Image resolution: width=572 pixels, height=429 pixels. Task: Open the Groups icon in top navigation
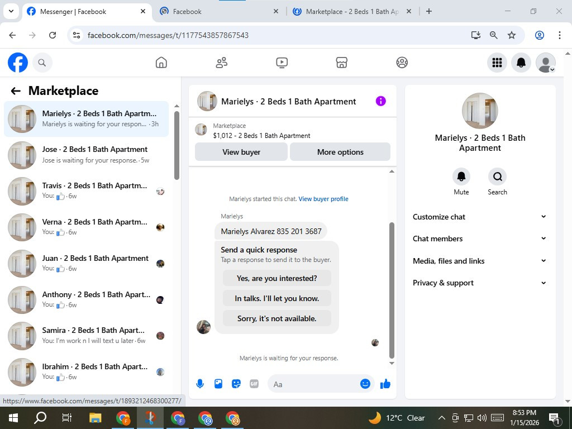coord(402,63)
